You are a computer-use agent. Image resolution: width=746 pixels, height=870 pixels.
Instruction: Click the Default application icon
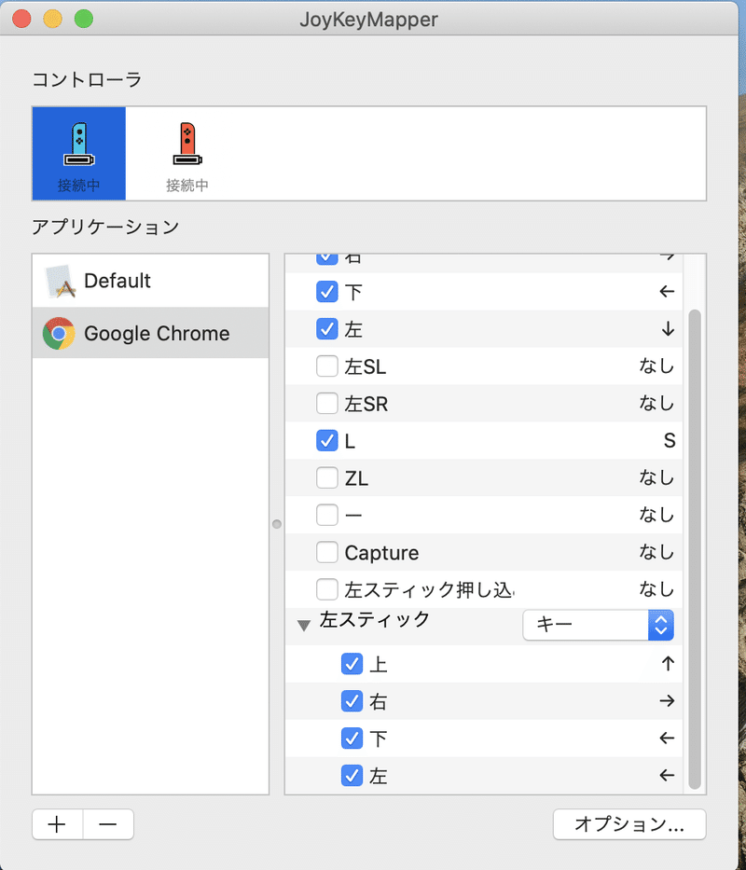[x=60, y=281]
